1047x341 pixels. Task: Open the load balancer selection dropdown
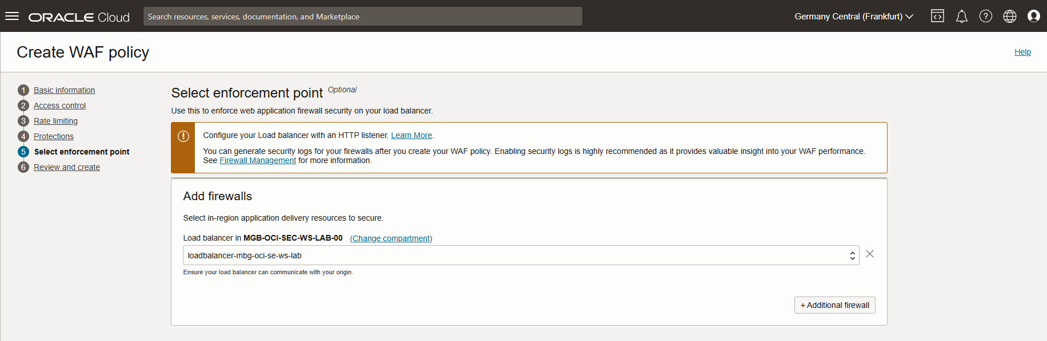521,255
